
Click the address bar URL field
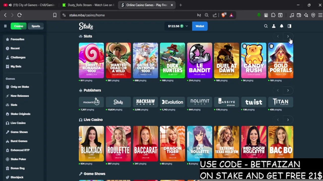point(131,15)
